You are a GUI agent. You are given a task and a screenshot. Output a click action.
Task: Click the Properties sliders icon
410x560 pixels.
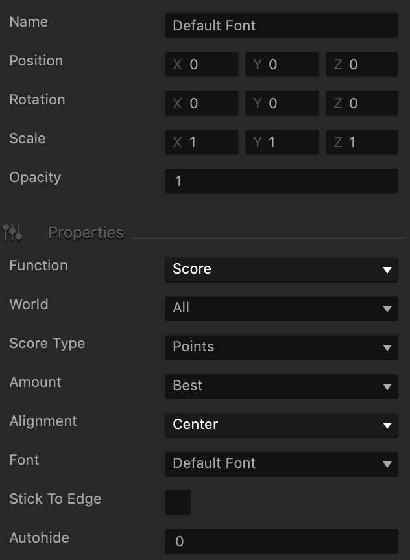pyautogui.click(x=12, y=233)
